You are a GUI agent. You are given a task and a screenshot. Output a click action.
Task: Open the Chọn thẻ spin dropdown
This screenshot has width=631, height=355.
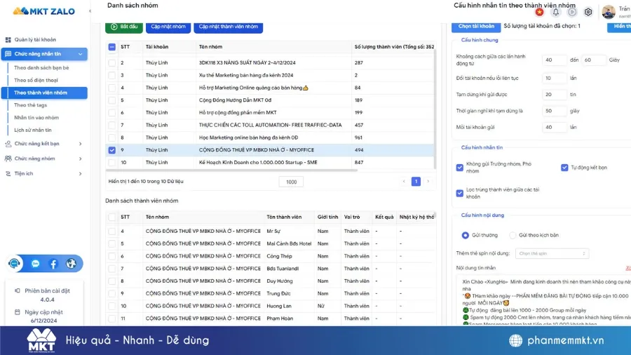click(x=552, y=253)
